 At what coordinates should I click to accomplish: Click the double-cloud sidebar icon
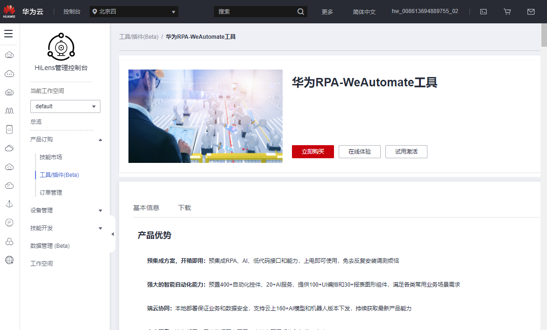[9, 148]
